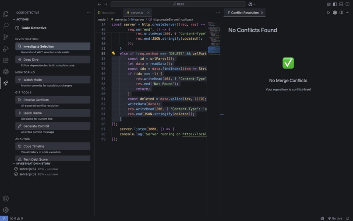The width and height of the screenshot is (353, 221).
Task: Open right editor more actions menu
Action: (x=348, y=13)
